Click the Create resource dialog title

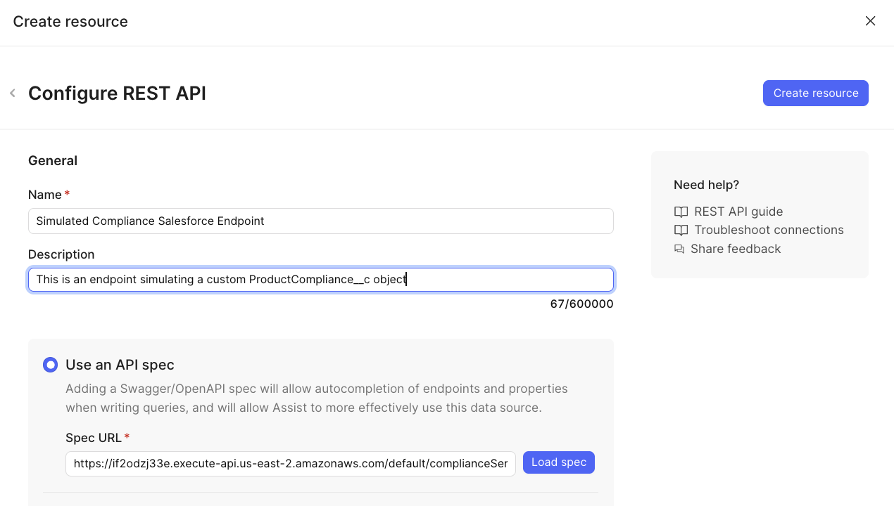[x=70, y=22]
